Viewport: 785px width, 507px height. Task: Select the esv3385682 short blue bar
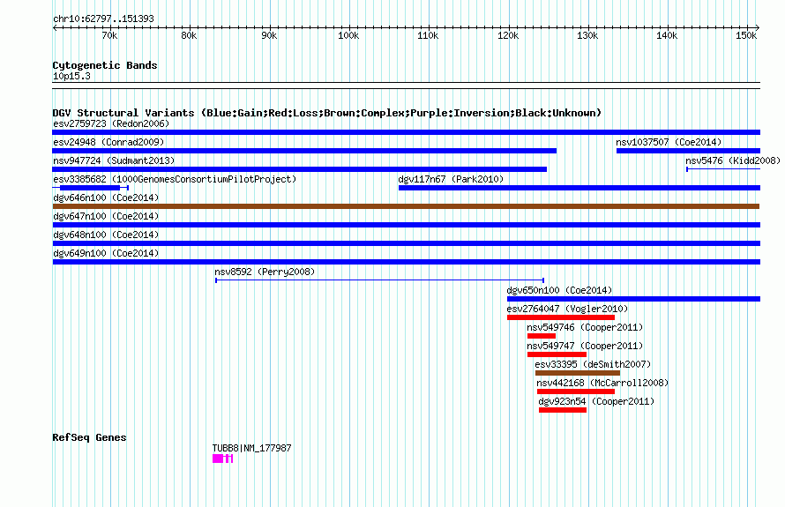pyautogui.click(x=90, y=188)
